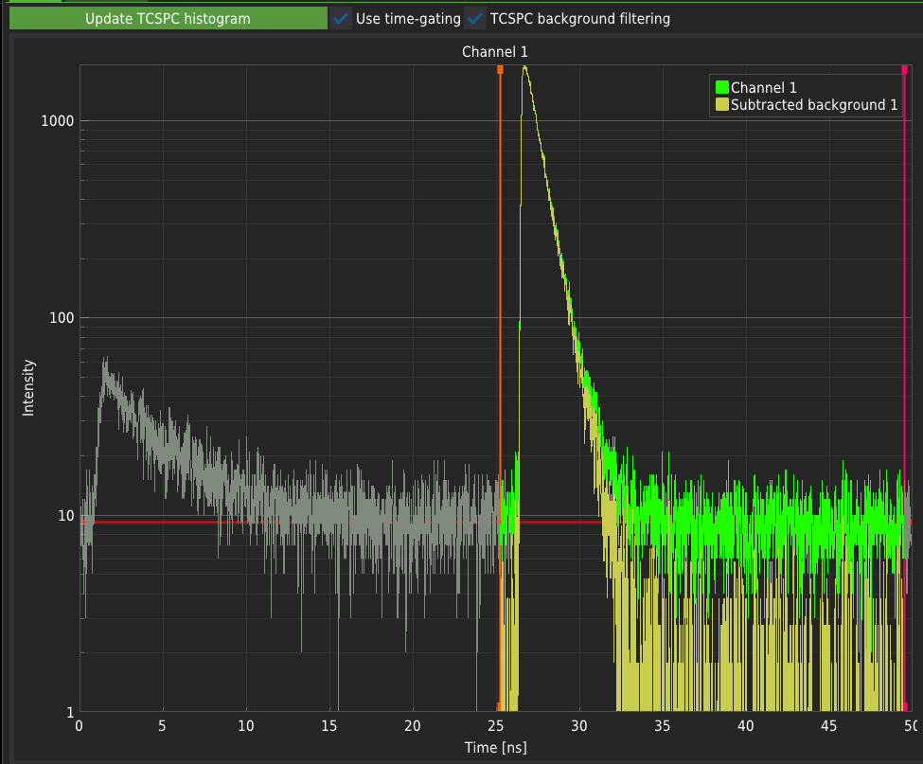This screenshot has width=923, height=764.
Task: Click the 100 tick on the intensity axis
Action: tap(62, 318)
